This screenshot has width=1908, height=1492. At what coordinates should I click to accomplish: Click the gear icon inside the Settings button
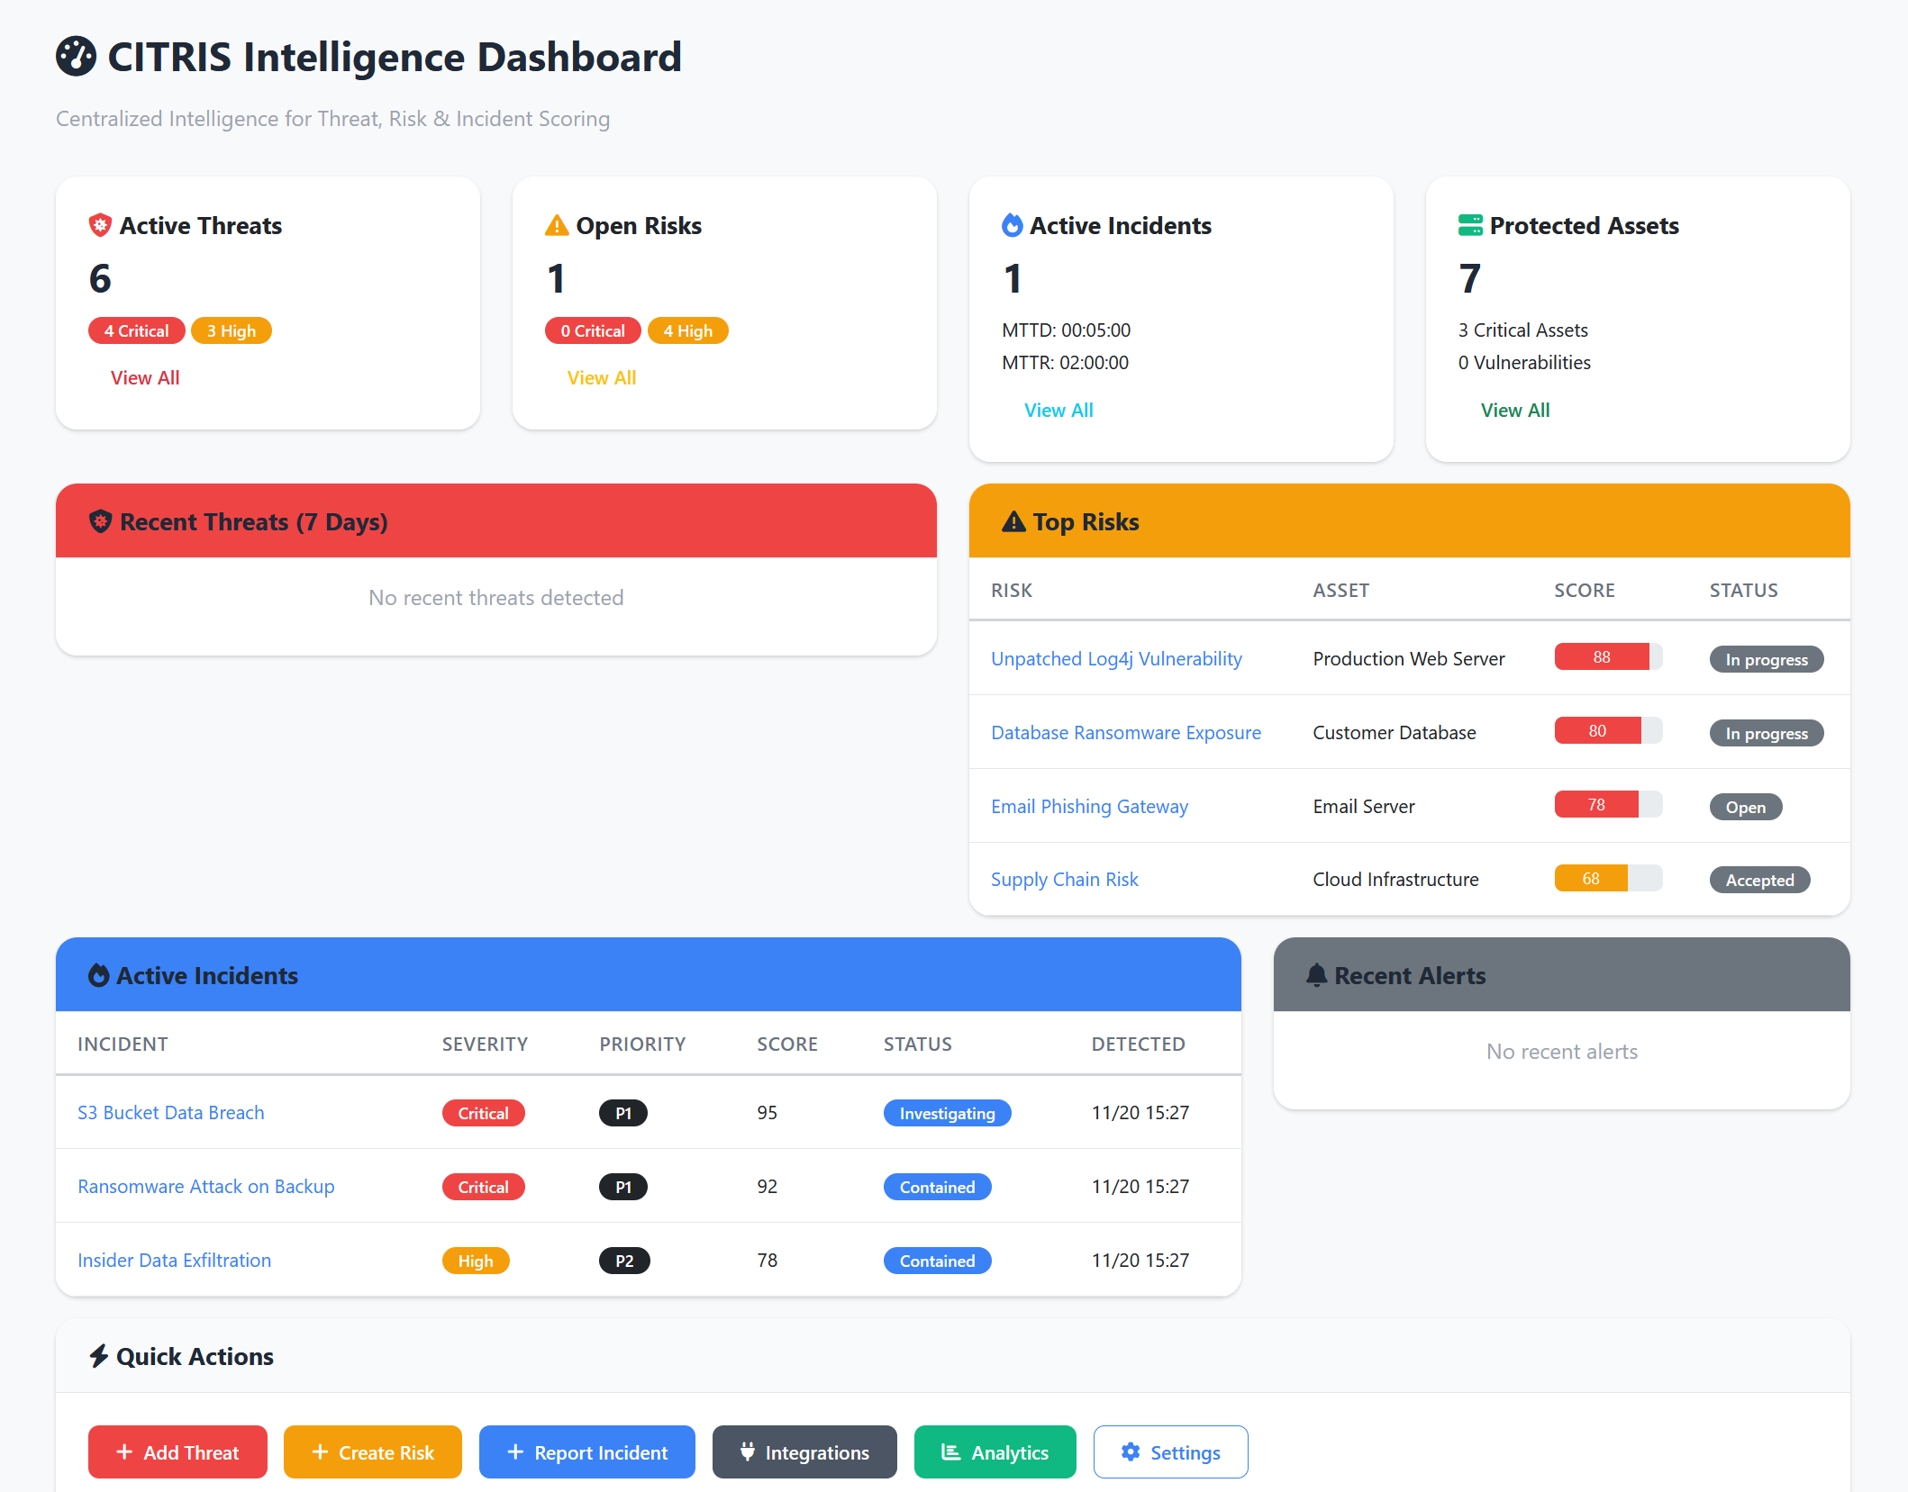pyautogui.click(x=1131, y=1452)
